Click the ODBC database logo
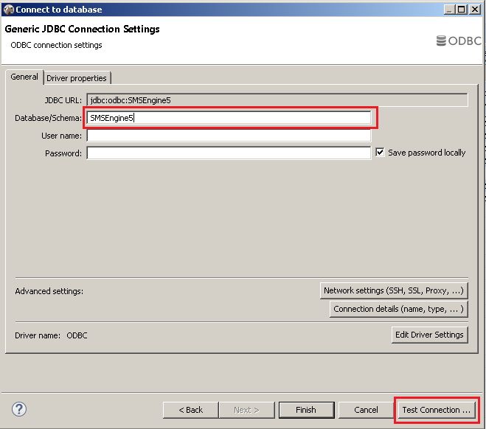 coord(458,41)
